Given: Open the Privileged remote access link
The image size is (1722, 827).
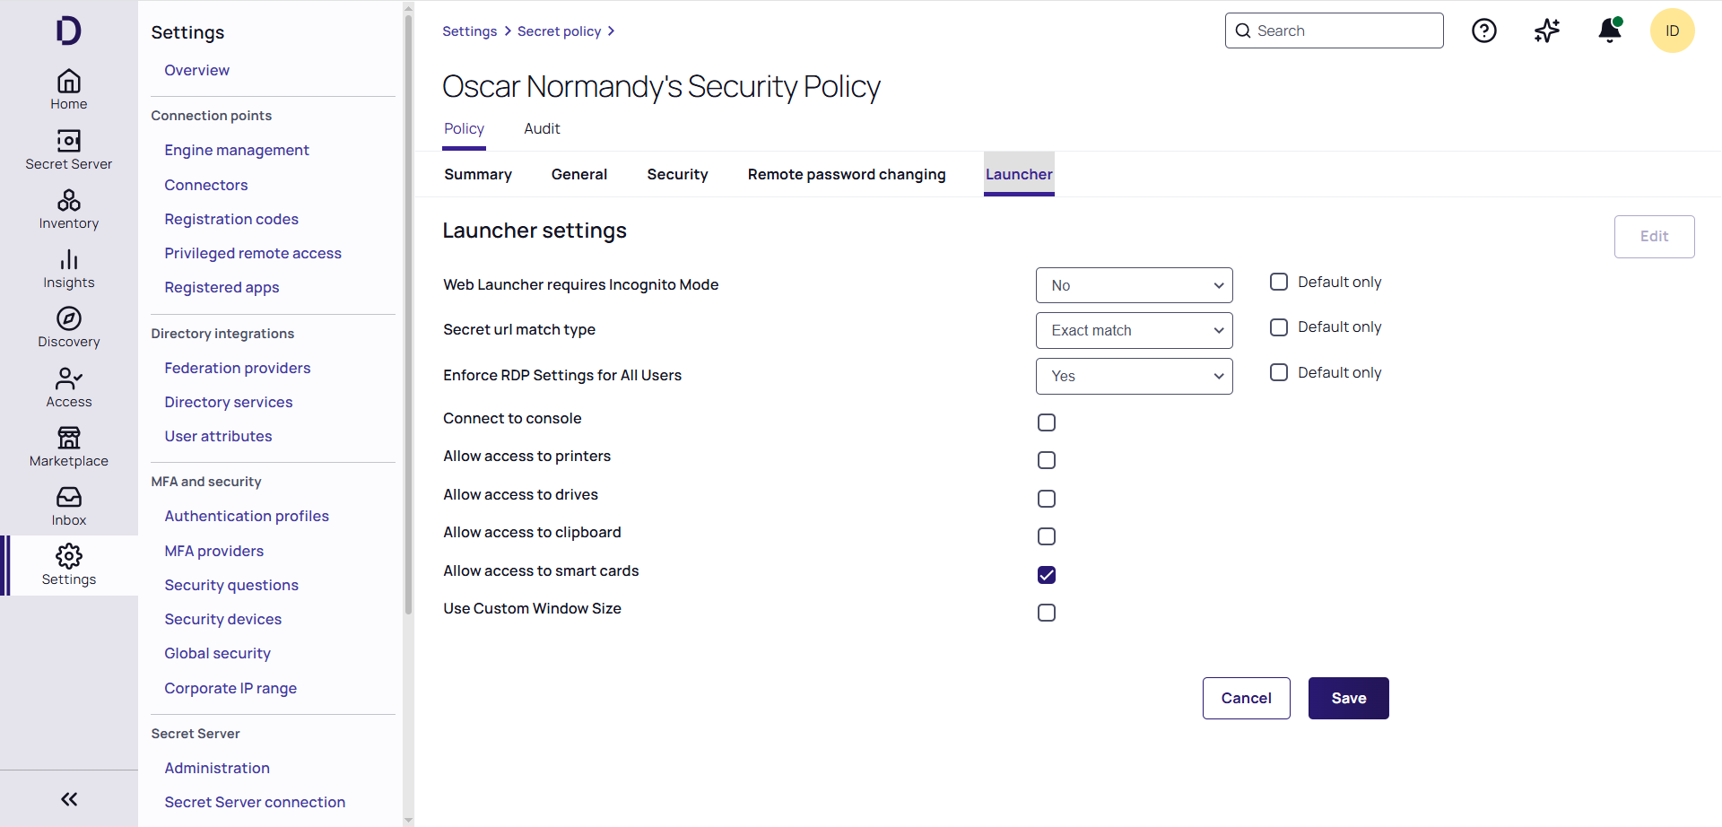Looking at the screenshot, I should (x=253, y=254).
